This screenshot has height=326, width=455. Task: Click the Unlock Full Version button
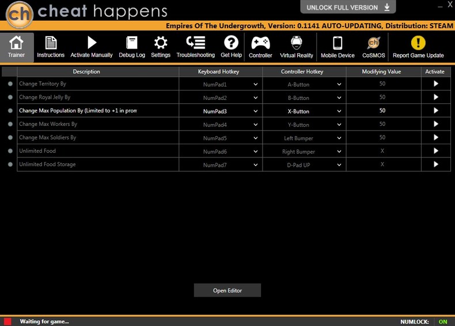pos(348,8)
